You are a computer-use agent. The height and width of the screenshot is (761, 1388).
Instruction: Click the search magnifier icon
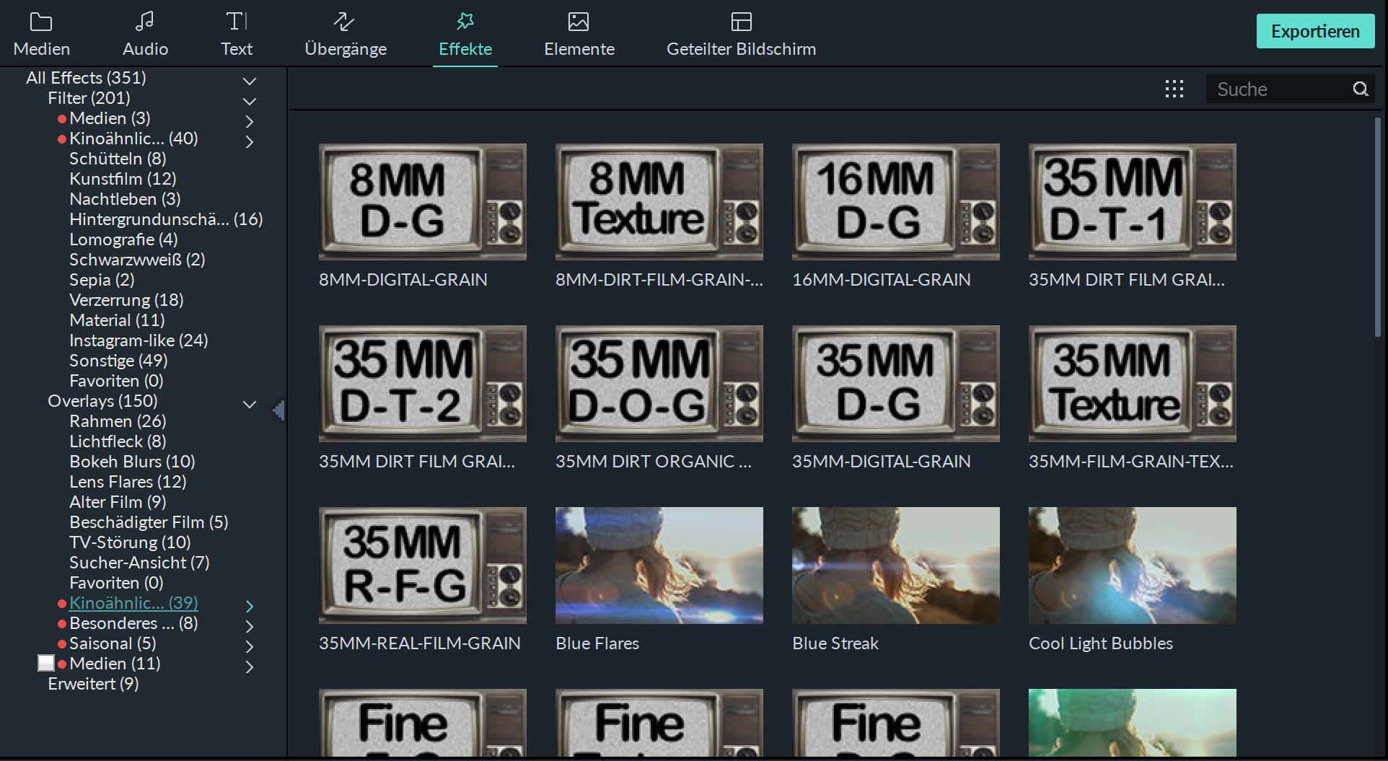pos(1361,89)
